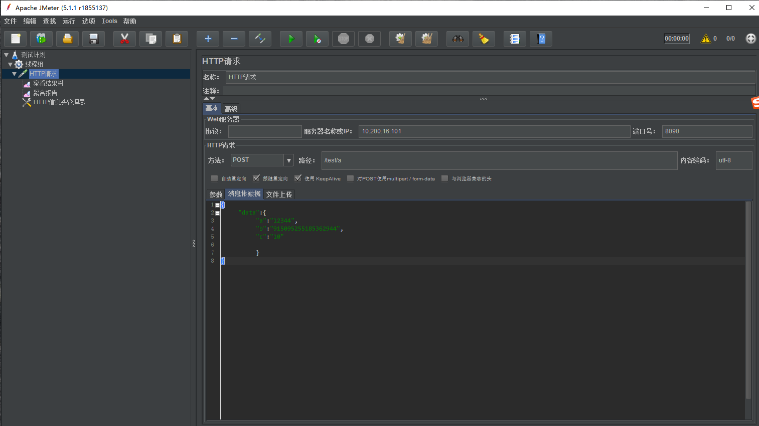Image resolution: width=759 pixels, height=426 pixels.
Task: Click the remote engine status icon
Action: click(x=750, y=39)
